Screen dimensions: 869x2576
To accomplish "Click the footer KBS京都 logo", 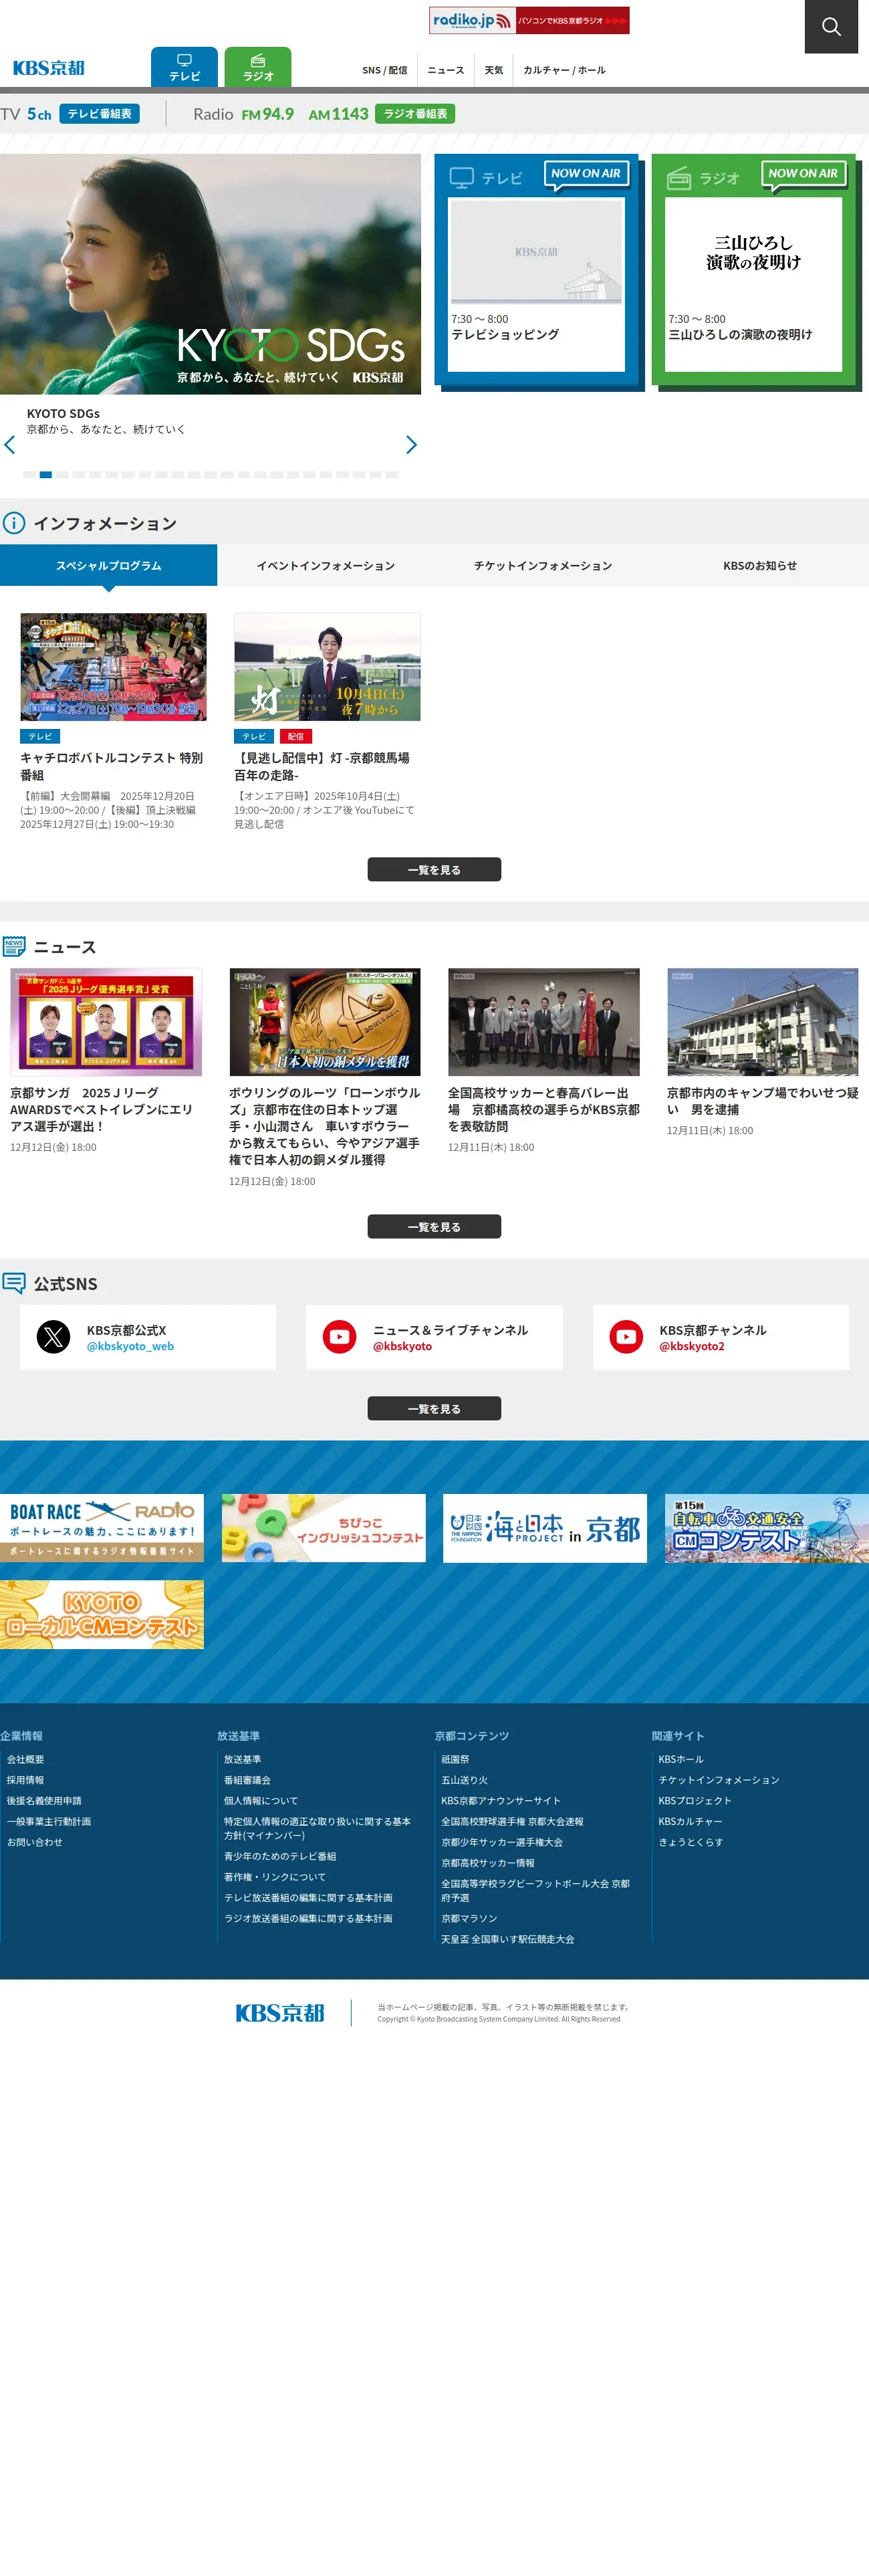I will (x=280, y=2014).
